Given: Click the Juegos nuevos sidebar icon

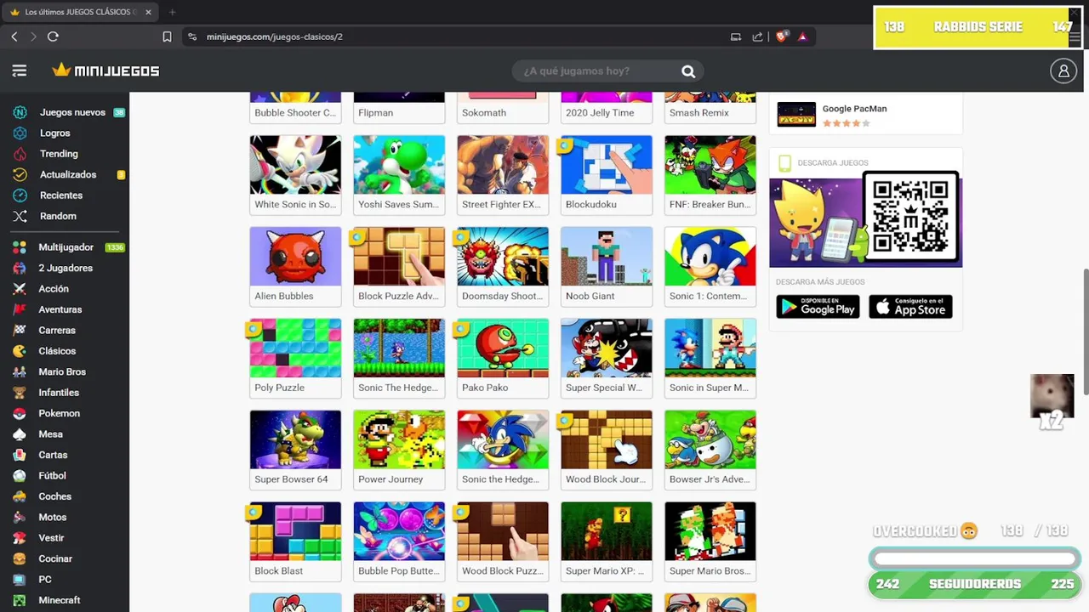Looking at the screenshot, I should 20,112.
